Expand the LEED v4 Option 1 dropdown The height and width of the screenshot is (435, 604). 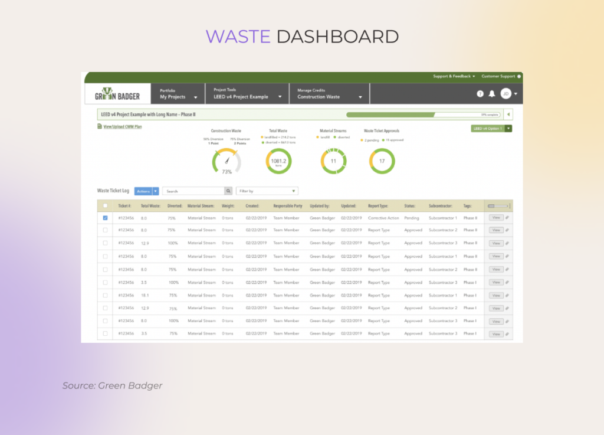[x=508, y=128]
